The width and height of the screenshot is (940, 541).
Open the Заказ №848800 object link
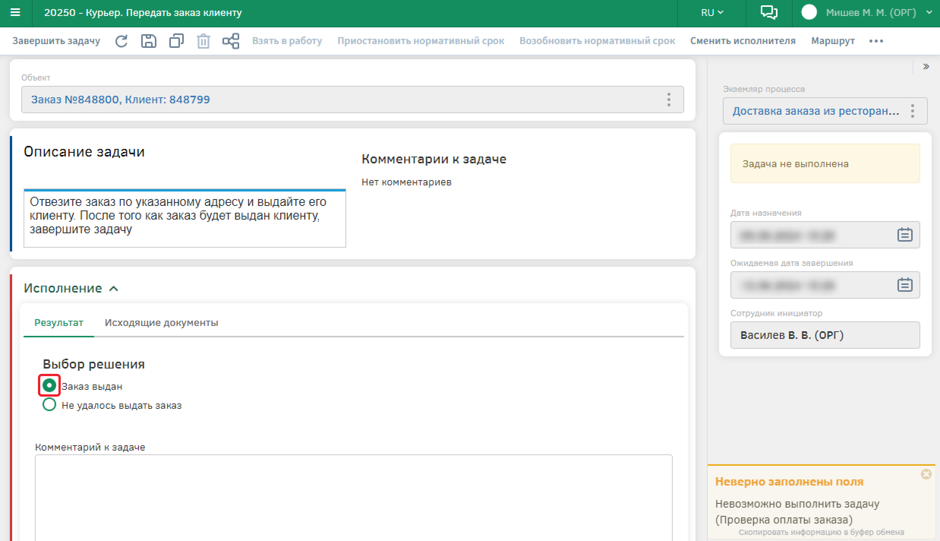pyautogui.click(x=120, y=100)
